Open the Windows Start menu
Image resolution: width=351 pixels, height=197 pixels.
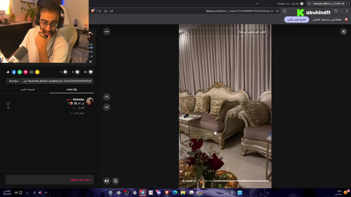click(x=240, y=193)
